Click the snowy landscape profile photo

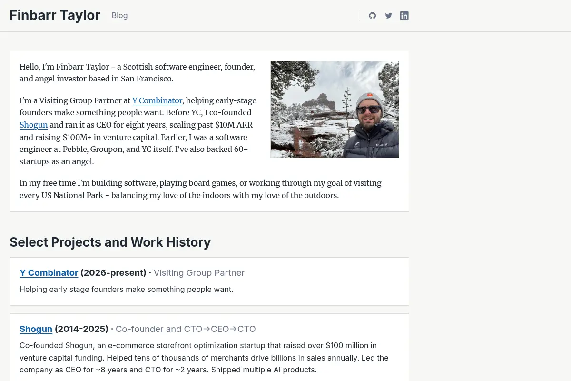[335, 110]
